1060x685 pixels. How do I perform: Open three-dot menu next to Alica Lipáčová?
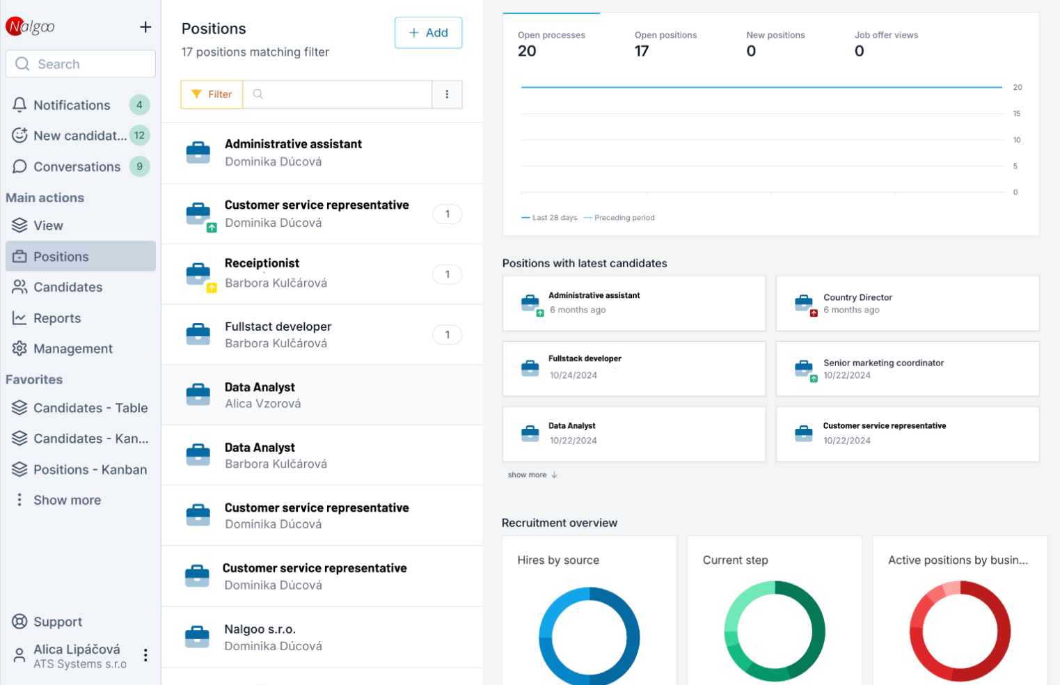[x=145, y=655]
